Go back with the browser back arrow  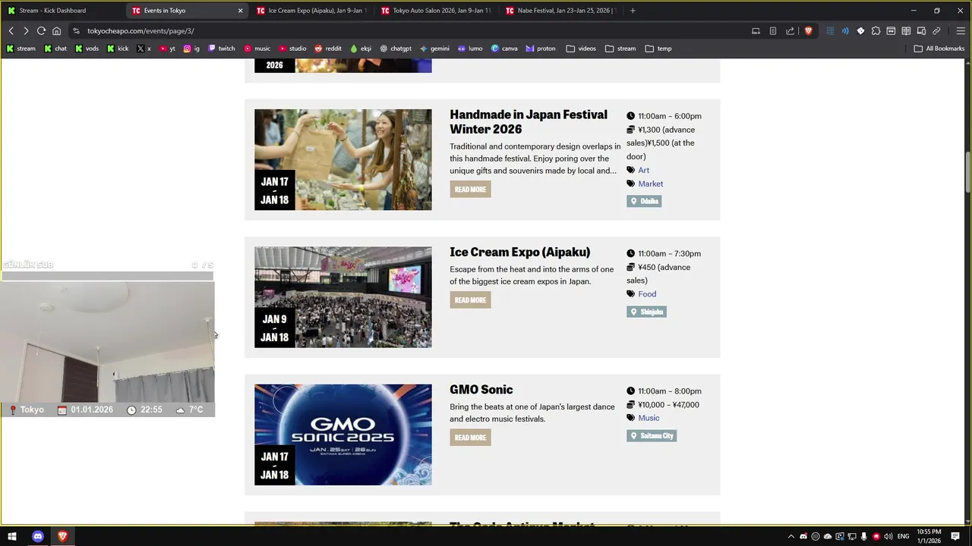click(x=11, y=31)
